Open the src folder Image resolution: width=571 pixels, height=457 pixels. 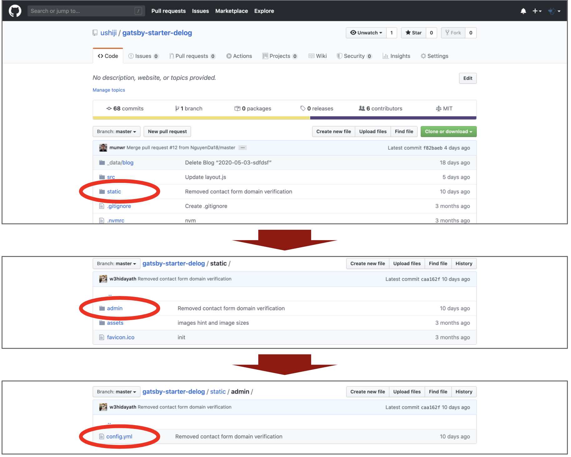point(111,177)
